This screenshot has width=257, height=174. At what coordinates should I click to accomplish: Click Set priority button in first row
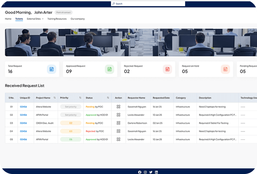pos(71,107)
